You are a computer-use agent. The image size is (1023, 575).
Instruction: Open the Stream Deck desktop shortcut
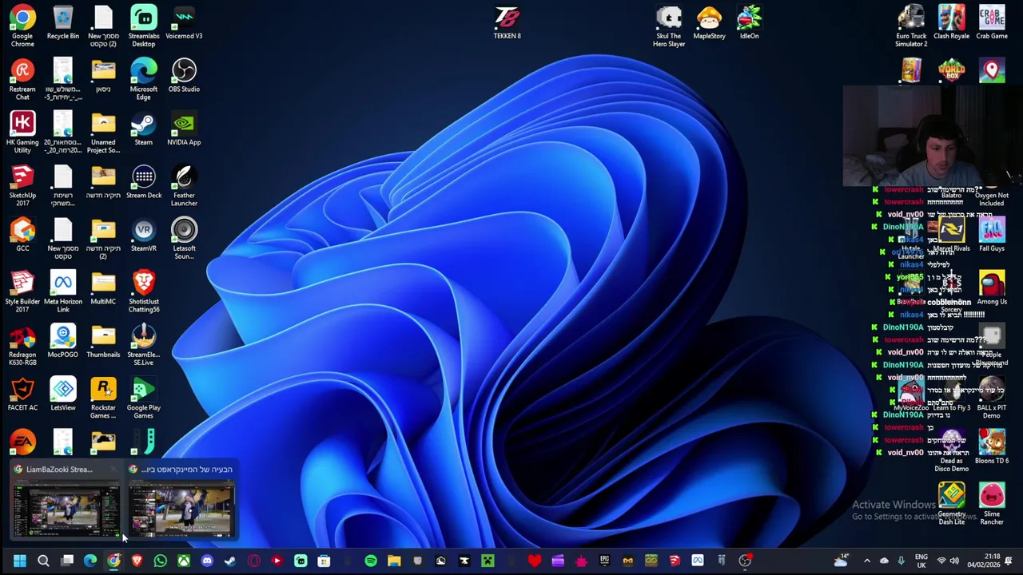[144, 182]
